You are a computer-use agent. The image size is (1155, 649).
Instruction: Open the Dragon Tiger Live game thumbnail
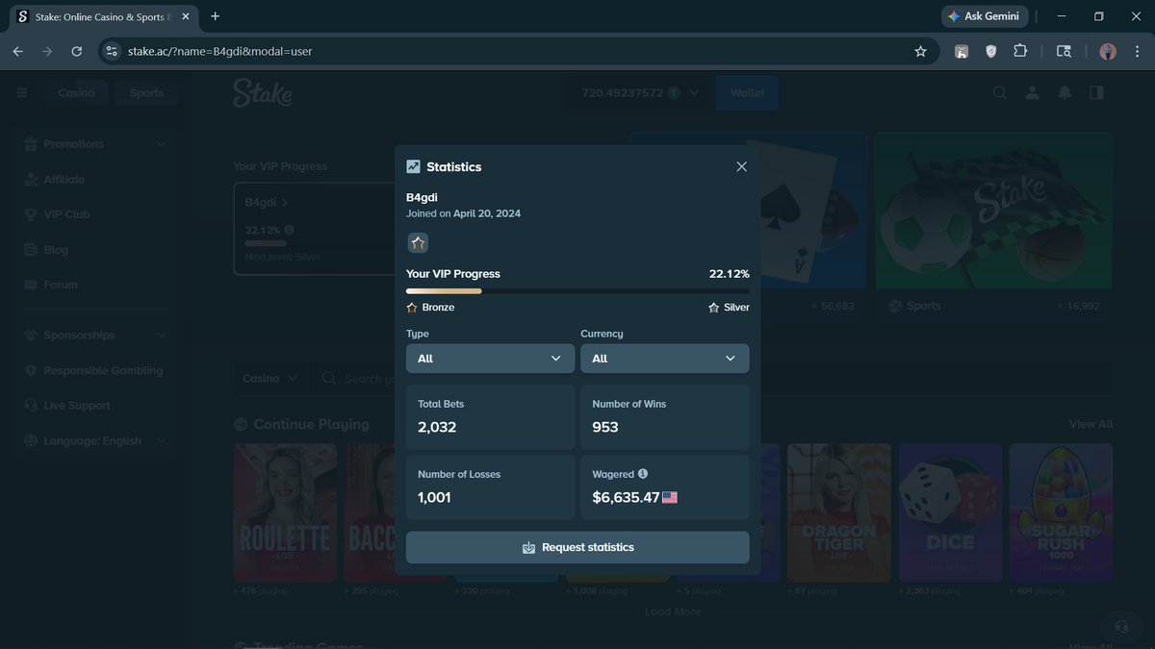(x=838, y=512)
